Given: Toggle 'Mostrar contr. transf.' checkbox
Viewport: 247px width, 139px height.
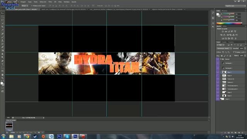Looking at the screenshot, I should coord(32,6).
